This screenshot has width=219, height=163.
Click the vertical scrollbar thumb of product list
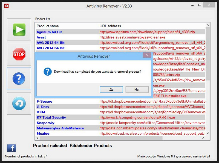(x=208, y=54)
